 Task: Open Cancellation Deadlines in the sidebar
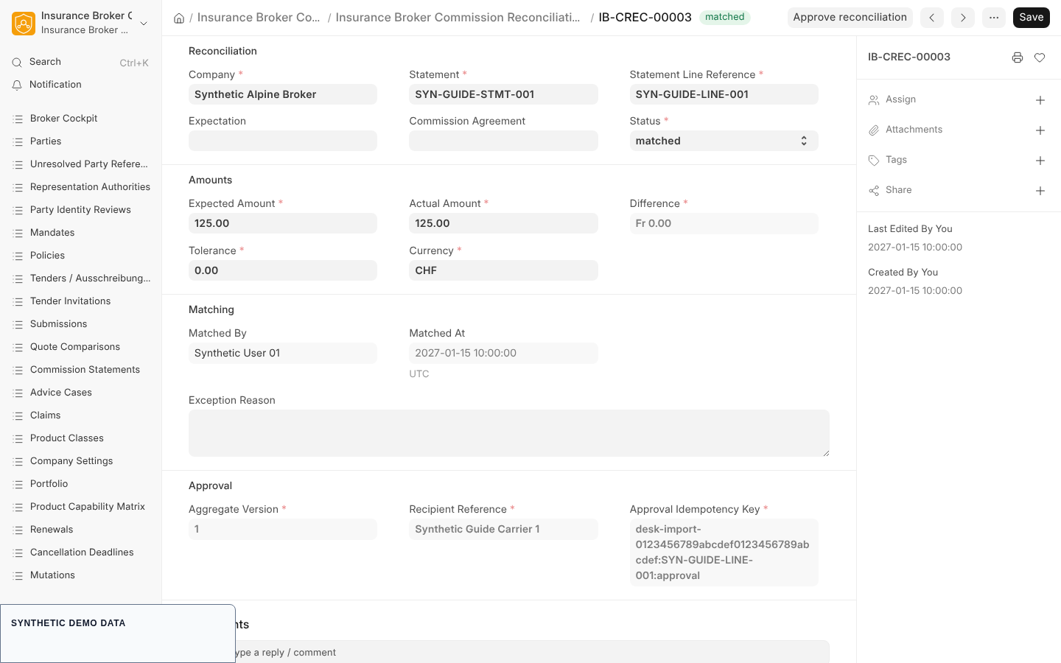coord(81,552)
